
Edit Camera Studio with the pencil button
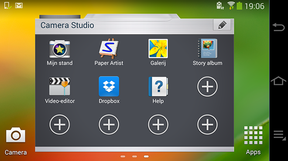coord(222,25)
